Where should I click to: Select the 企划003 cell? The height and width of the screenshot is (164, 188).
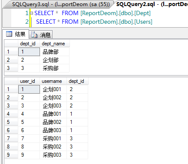53,106
